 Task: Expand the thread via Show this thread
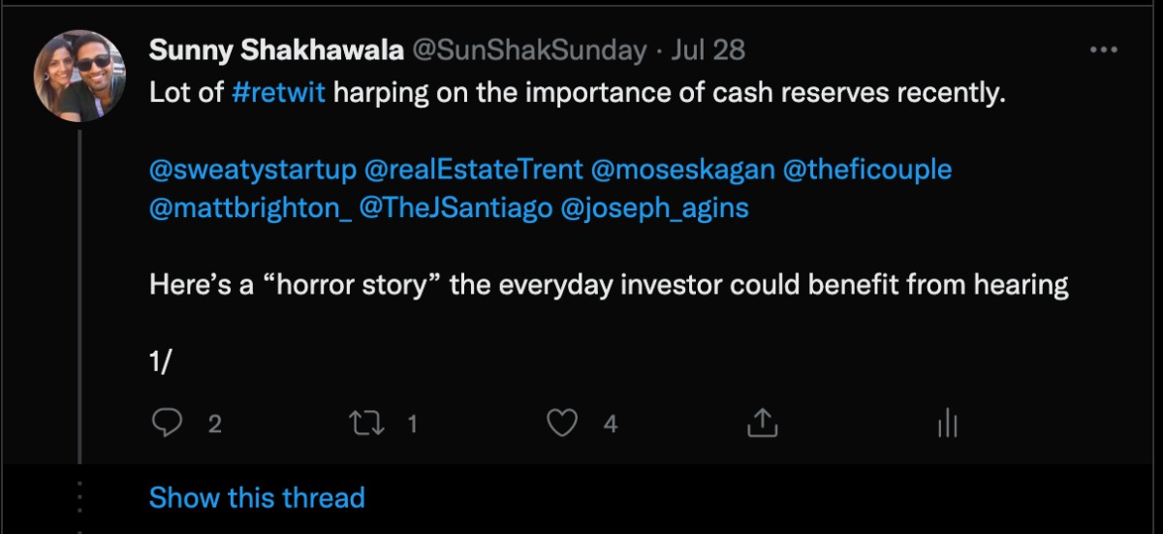point(257,498)
